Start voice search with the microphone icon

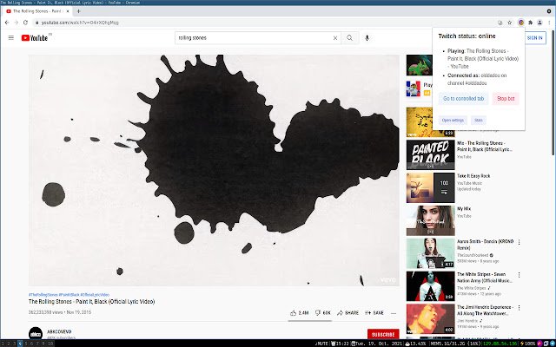click(x=367, y=38)
